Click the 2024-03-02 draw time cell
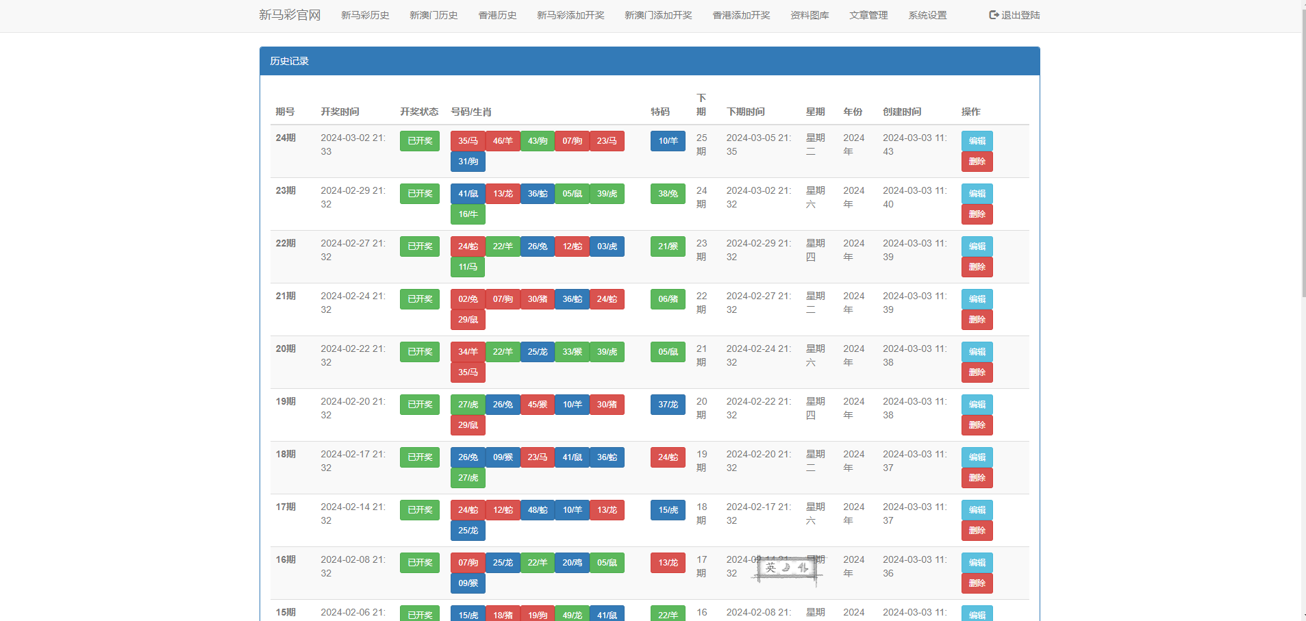The width and height of the screenshot is (1306, 621). click(353, 144)
